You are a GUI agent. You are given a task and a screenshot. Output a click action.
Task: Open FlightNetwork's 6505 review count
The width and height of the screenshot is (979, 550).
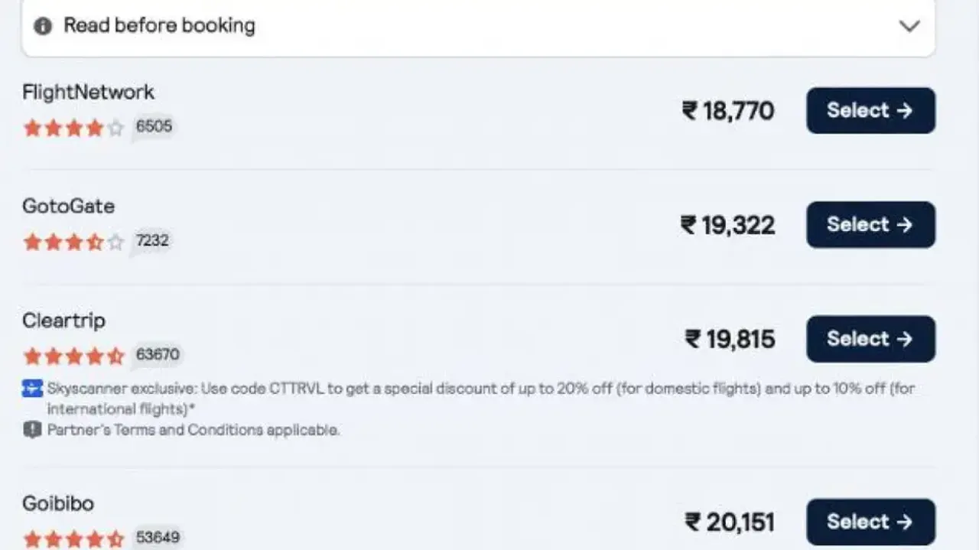[154, 126]
